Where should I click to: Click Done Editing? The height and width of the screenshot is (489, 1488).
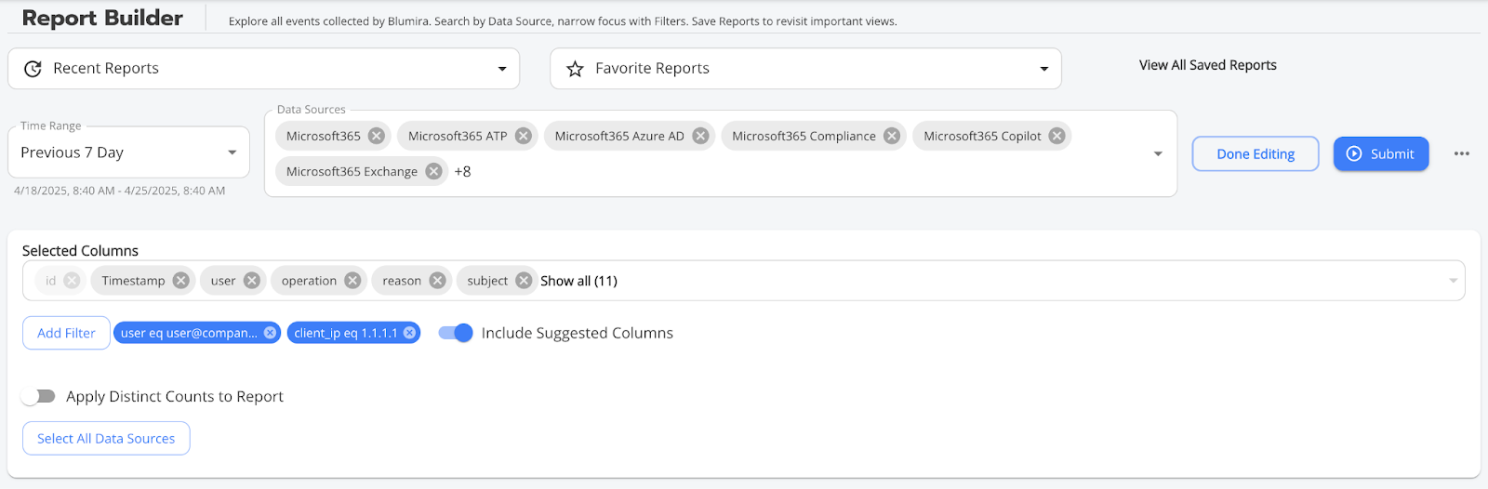tap(1255, 154)
